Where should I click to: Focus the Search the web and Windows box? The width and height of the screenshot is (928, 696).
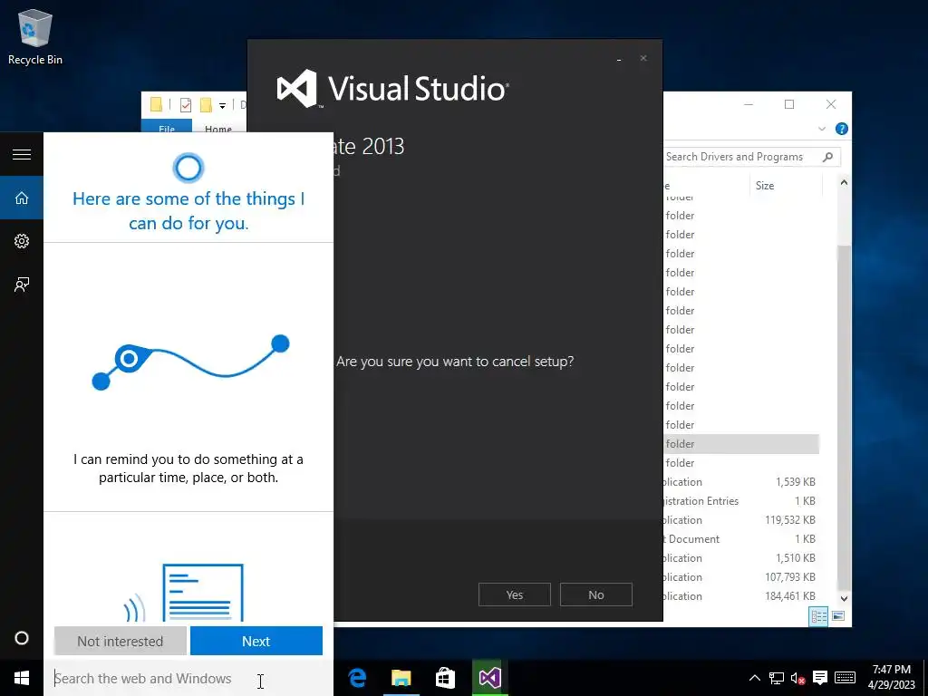188,678
